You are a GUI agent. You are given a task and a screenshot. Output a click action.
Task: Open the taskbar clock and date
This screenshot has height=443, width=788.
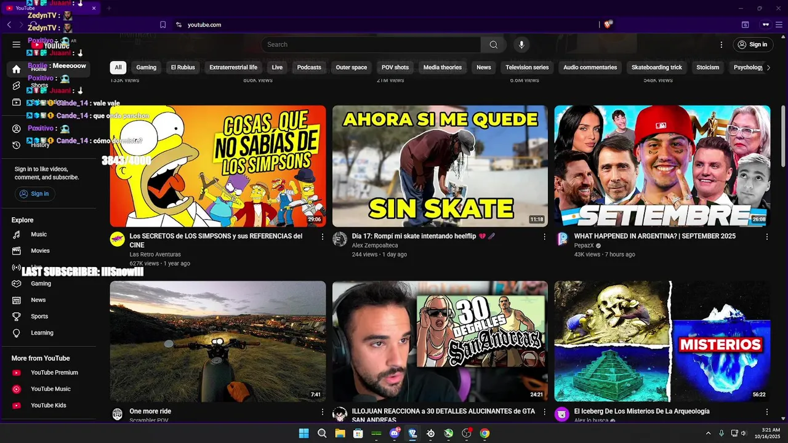pos(771,433)
